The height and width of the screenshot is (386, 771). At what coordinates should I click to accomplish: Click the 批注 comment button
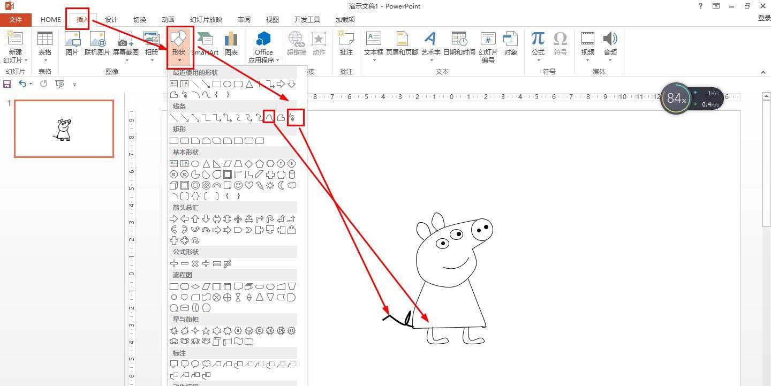346,44
